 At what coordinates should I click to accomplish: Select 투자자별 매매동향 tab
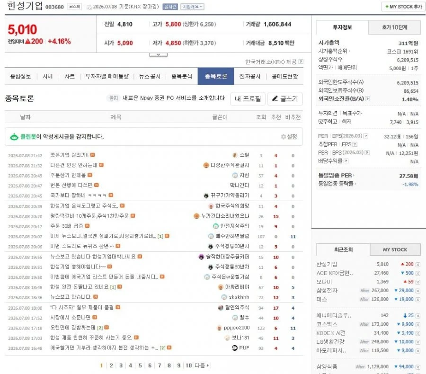[107, 77]
